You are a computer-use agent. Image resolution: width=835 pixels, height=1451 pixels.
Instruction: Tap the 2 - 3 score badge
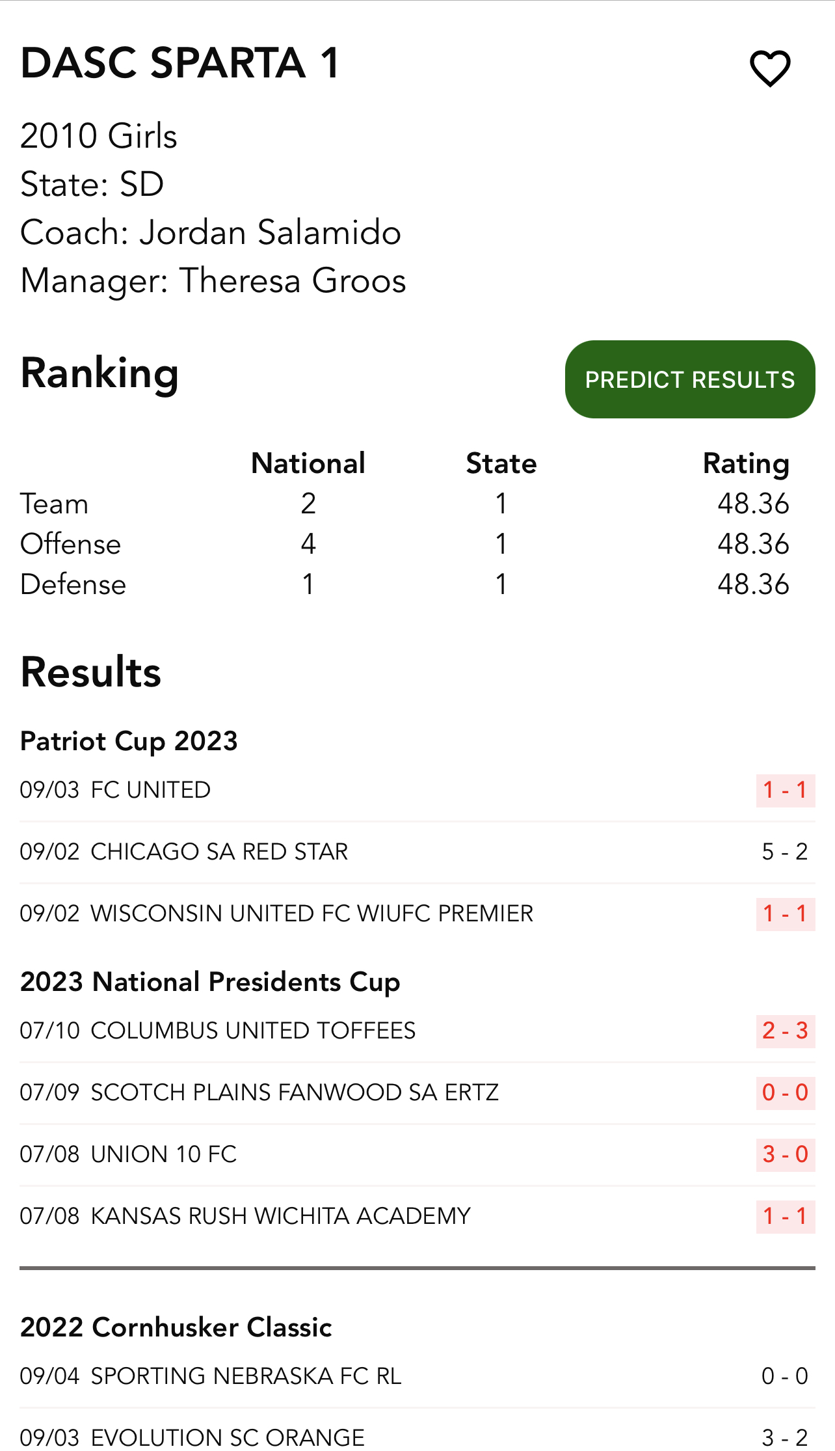(785, 1031)
